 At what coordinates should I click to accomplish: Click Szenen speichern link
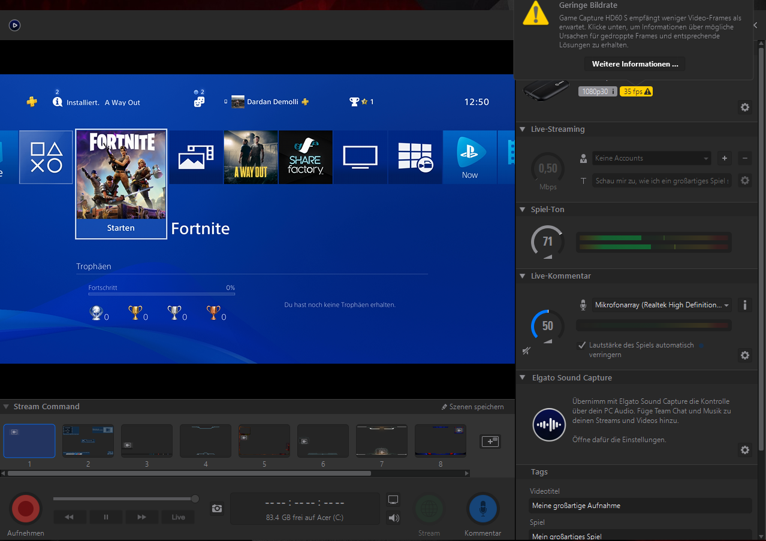[472, 407]
